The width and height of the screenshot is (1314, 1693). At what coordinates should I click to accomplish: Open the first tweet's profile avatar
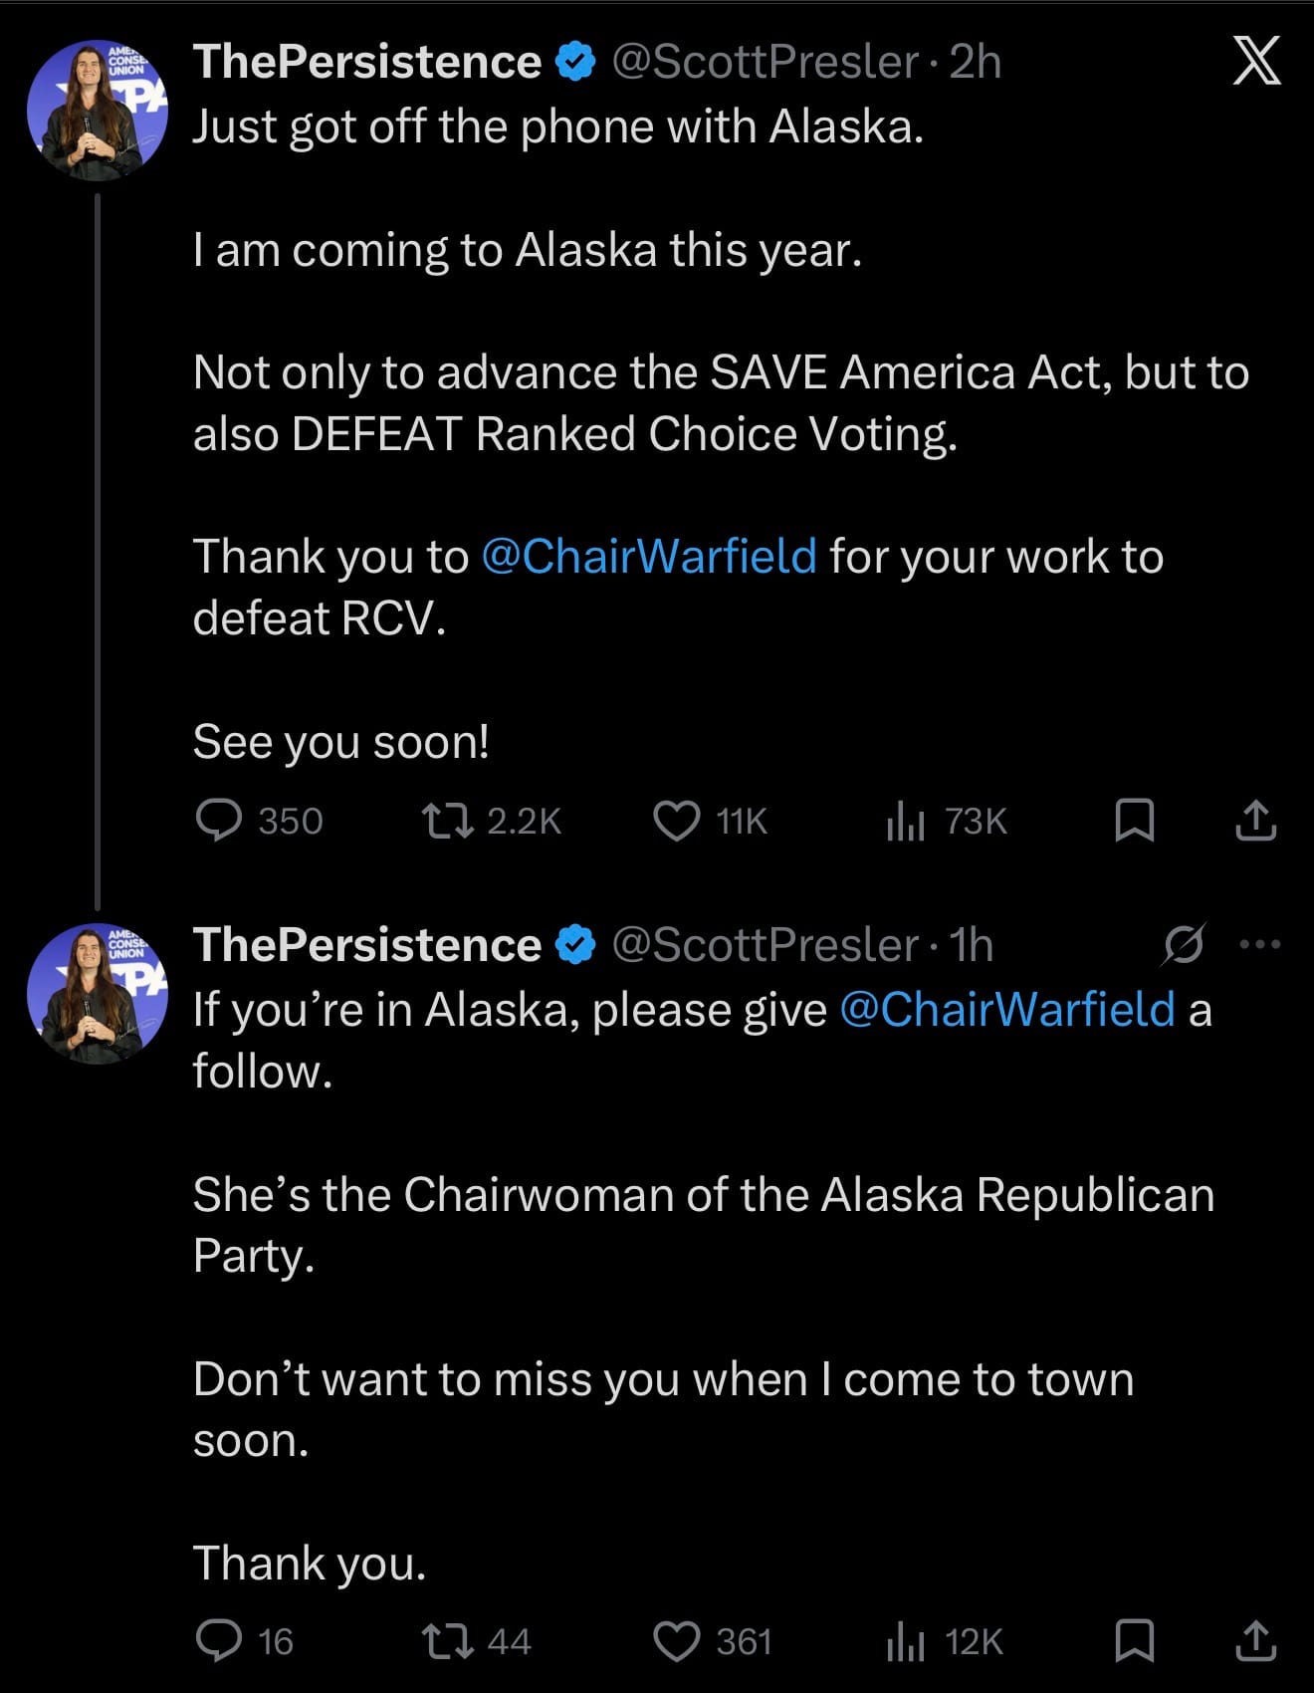[x=97, y=111]
